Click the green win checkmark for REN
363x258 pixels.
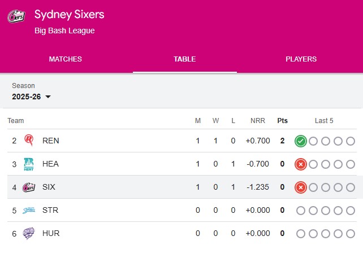301,141
